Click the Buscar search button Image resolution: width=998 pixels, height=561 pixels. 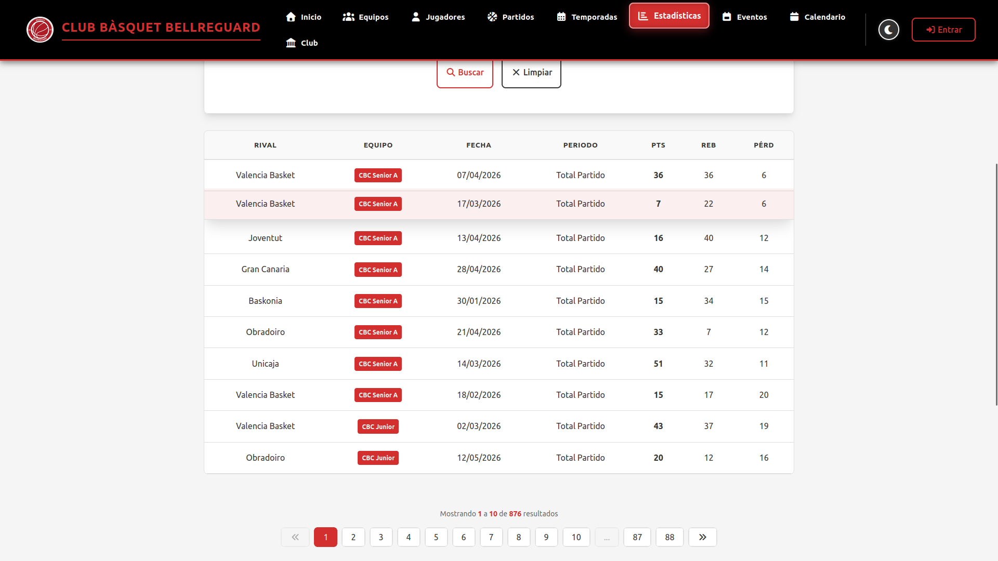(465, 73)
